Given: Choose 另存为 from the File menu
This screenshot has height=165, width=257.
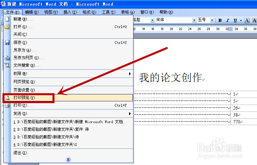Looking at the screenshot, I should click(x=68, y=50).
